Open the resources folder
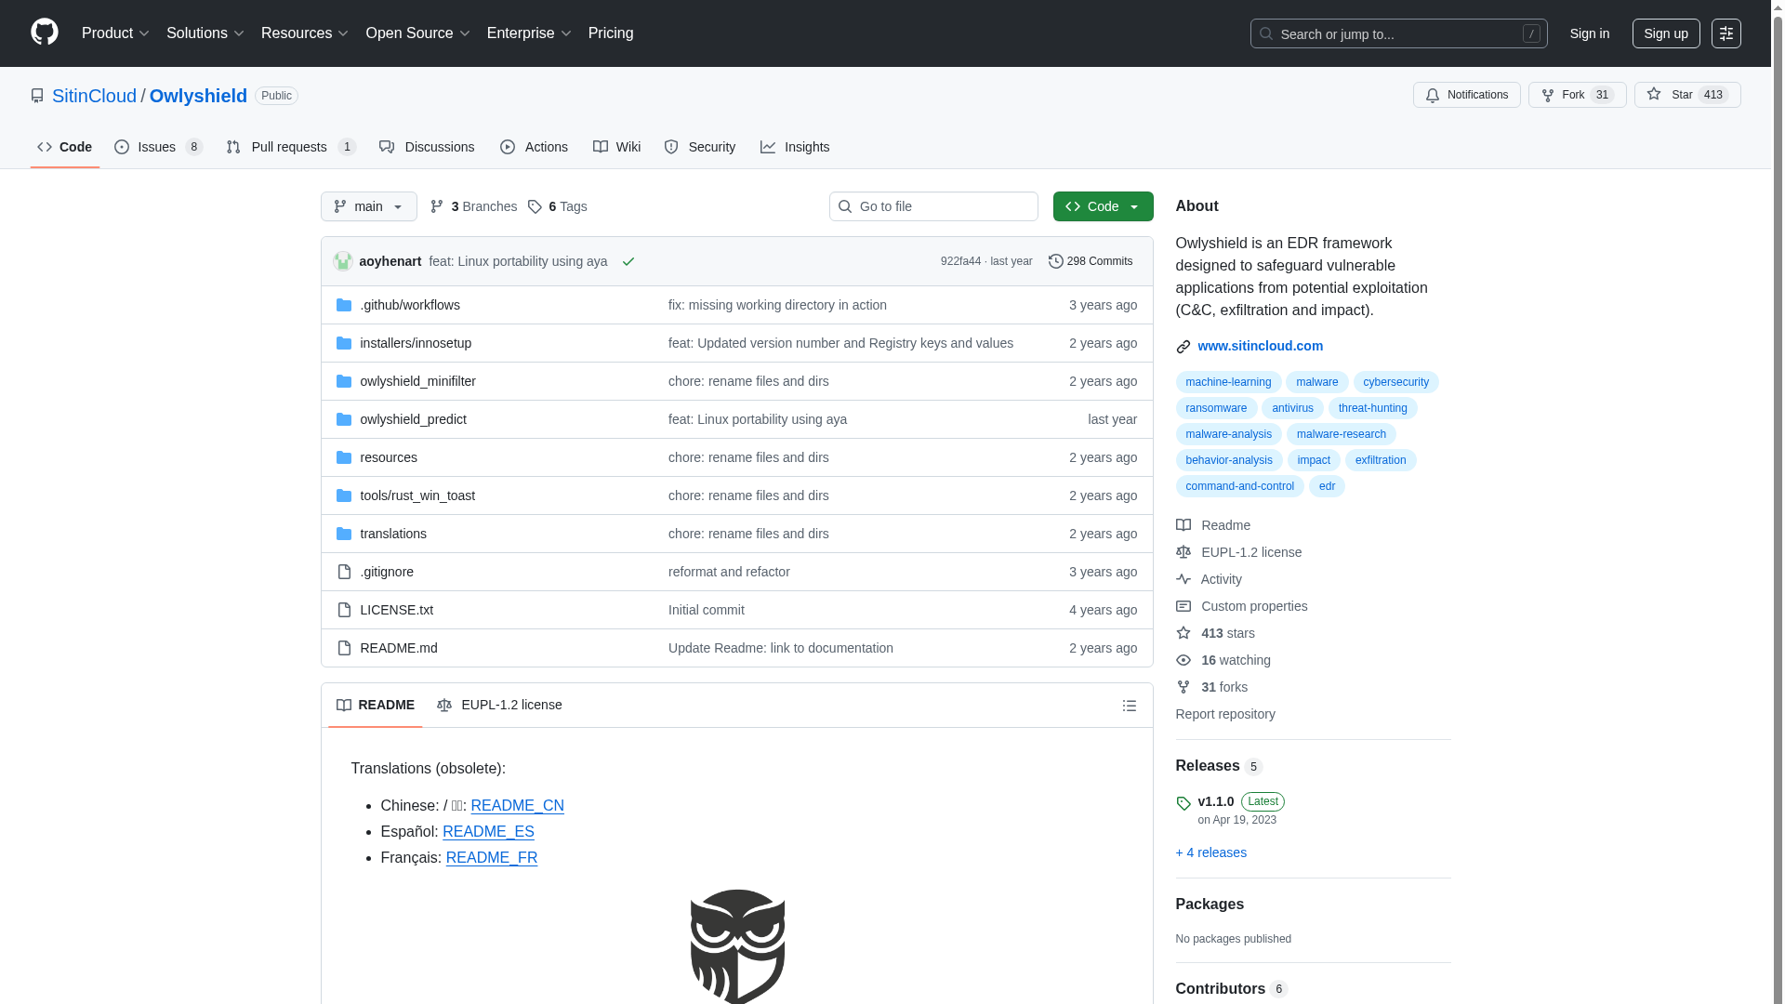This screenshot has height=1004, width=1785. [x=389, y=457]
